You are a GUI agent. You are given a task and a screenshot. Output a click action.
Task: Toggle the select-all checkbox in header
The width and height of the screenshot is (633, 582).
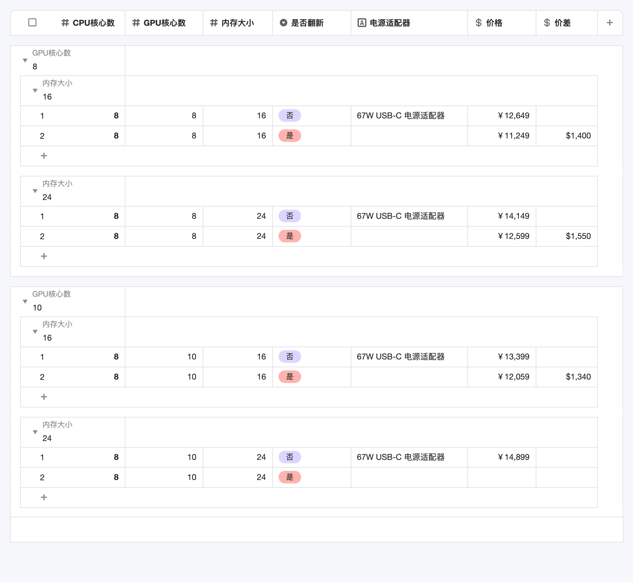32,22
